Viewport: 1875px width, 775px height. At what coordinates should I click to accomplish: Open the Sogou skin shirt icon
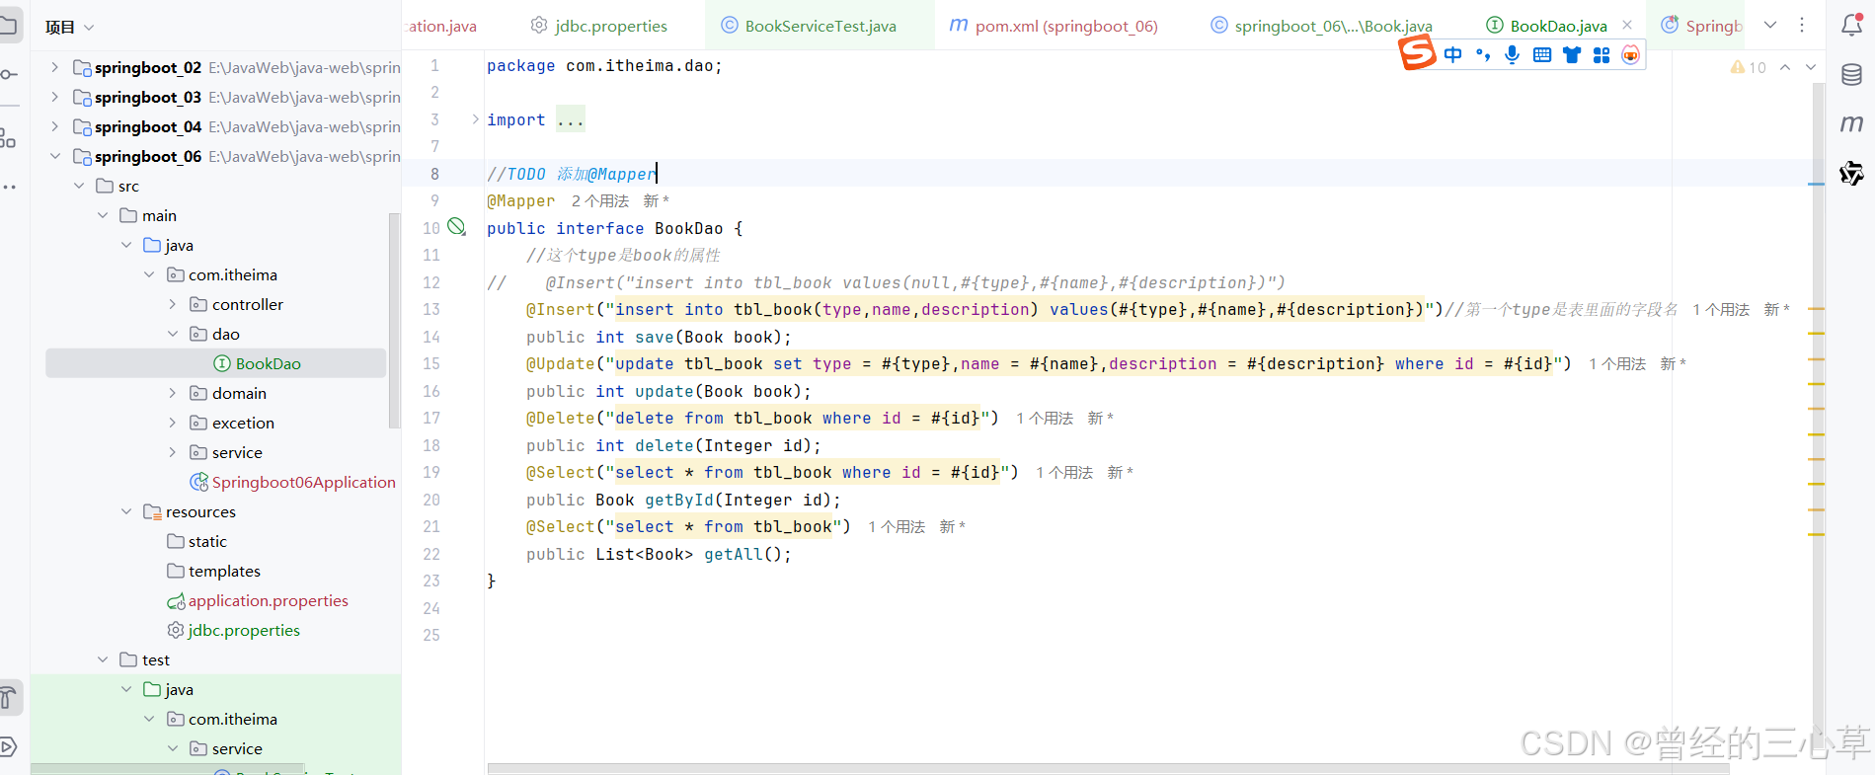pos(1572,55)
